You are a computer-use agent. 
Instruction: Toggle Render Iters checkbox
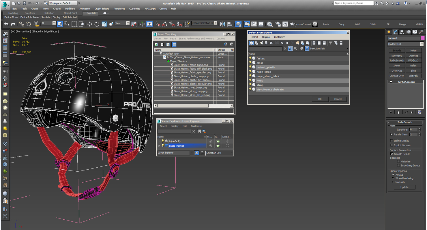click(x=392, y=135)
